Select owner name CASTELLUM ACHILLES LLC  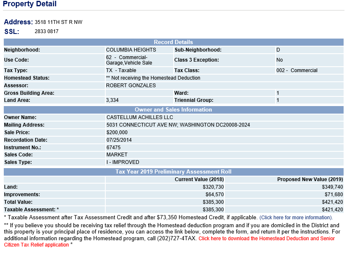[140, 117]
